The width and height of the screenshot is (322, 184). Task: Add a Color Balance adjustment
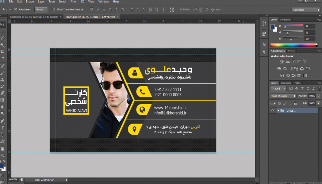285,69
